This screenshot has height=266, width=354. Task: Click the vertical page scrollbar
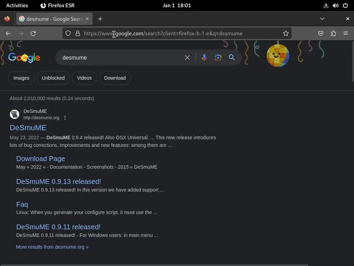coord(353,61)
